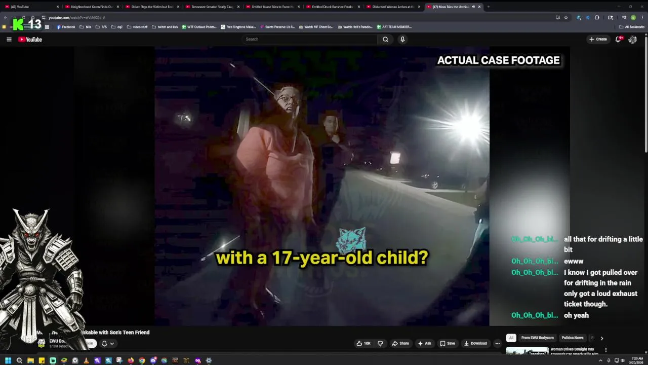The width and height of the screenshot is (648, 365).
Task: Open Free Ringtone Maker bookmark
Action: pos(238,27)
